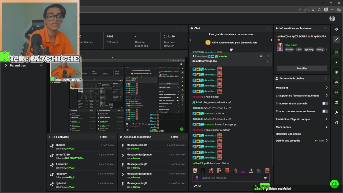The width and height of the screenshot is (343, 193).
Task: Open the wrench tools sidebar icon
Action: click(337, 112)
